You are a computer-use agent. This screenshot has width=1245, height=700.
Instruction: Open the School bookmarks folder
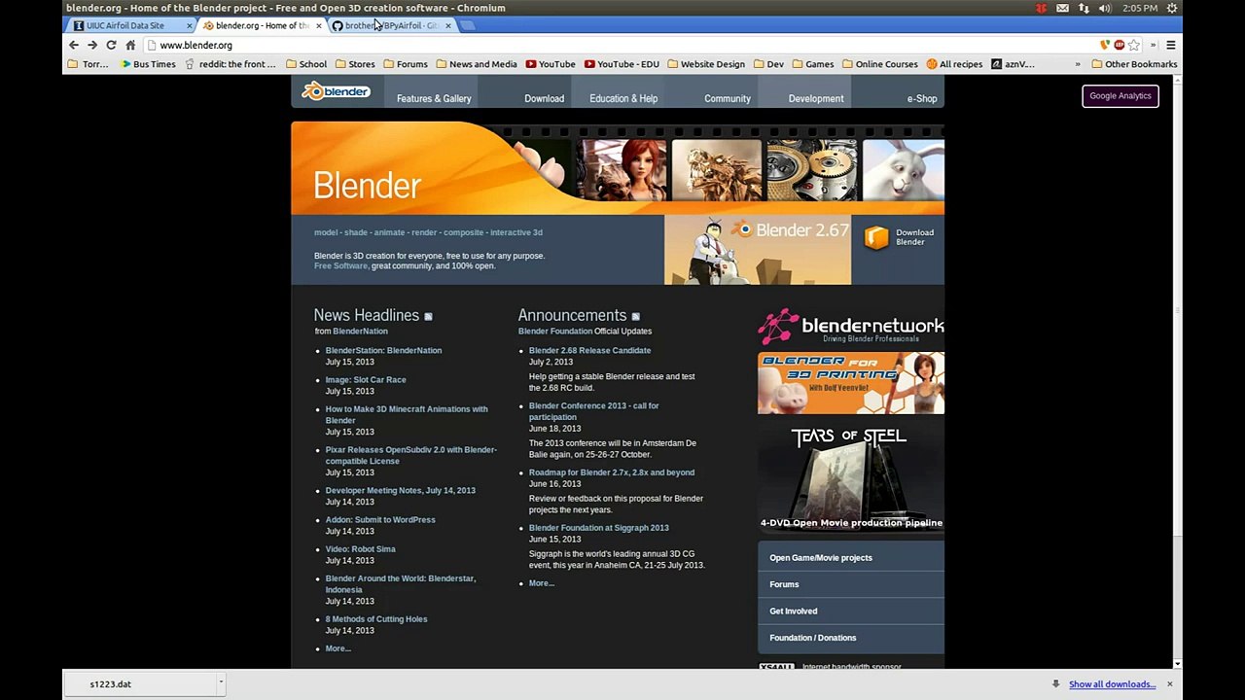click(306, 64)
